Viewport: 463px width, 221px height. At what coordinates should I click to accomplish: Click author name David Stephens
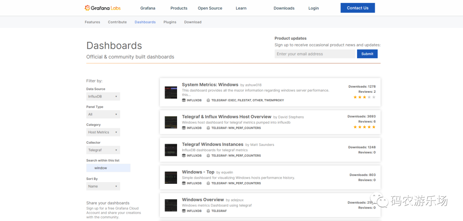tap(291, 117)
